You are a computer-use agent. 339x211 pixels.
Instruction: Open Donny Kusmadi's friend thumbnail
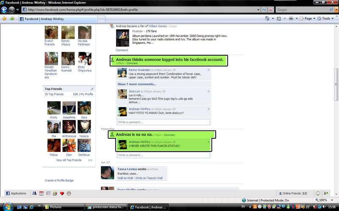[68, 58]
